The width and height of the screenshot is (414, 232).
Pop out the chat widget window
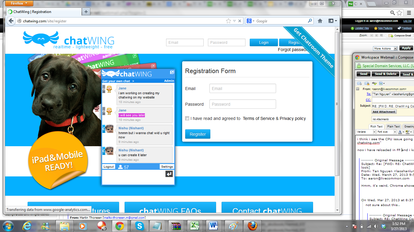click(172, 72)
